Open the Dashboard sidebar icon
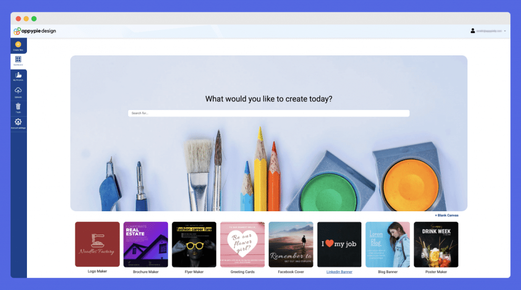This screenshot has width=521, height=290. tap(18, 59)
